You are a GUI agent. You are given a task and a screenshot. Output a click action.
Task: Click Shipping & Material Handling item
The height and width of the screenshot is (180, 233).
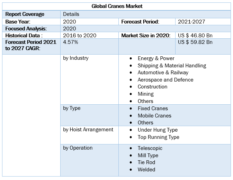172,65
